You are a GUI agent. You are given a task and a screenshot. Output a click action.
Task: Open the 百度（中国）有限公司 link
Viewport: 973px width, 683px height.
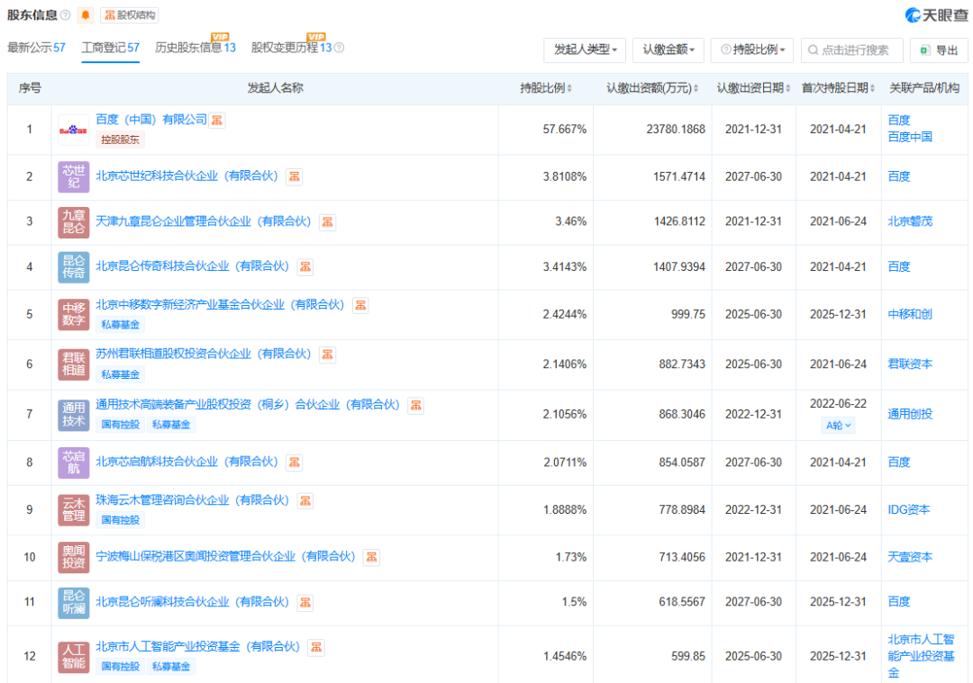(151, 120)
